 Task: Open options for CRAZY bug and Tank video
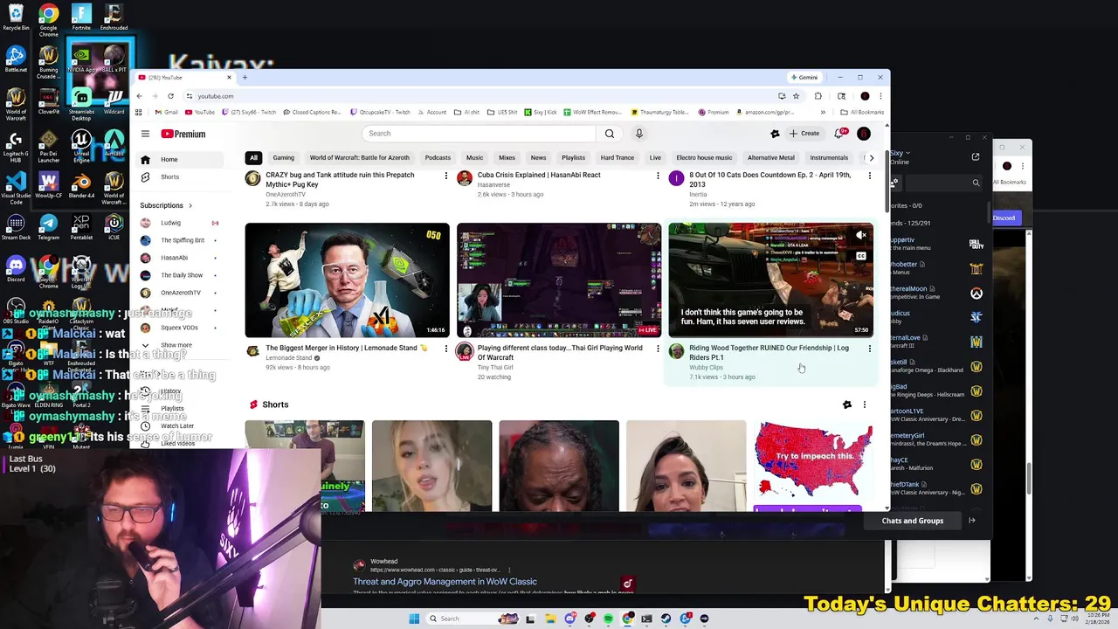(x=445, y=176)
